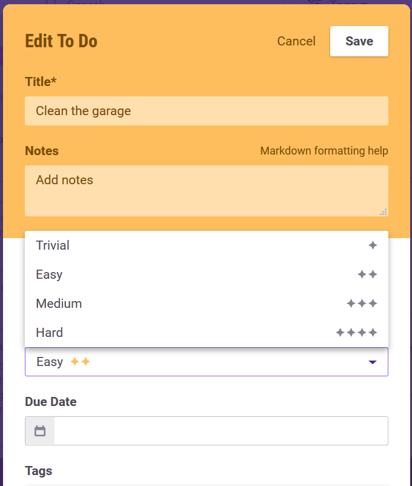This screenshot has height=486, width=412.
Task: Cancel editing the To Do
Action: tap(296, 41)
